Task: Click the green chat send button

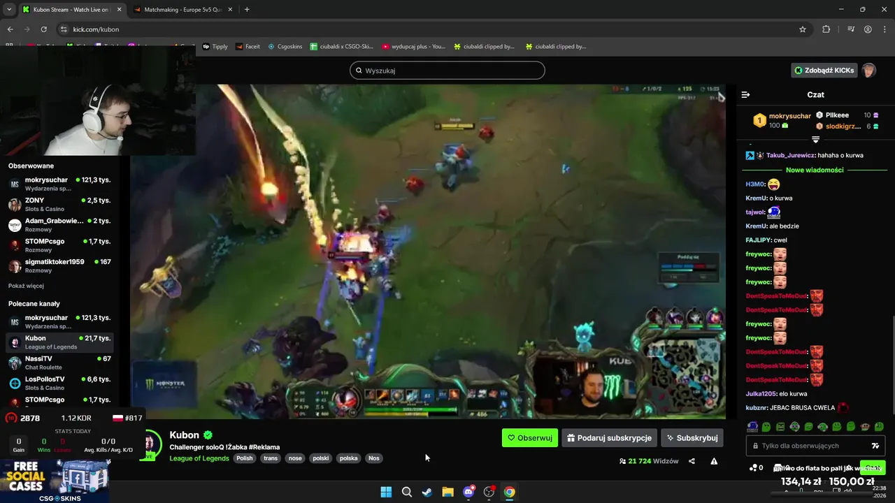Action: point(873,468)
